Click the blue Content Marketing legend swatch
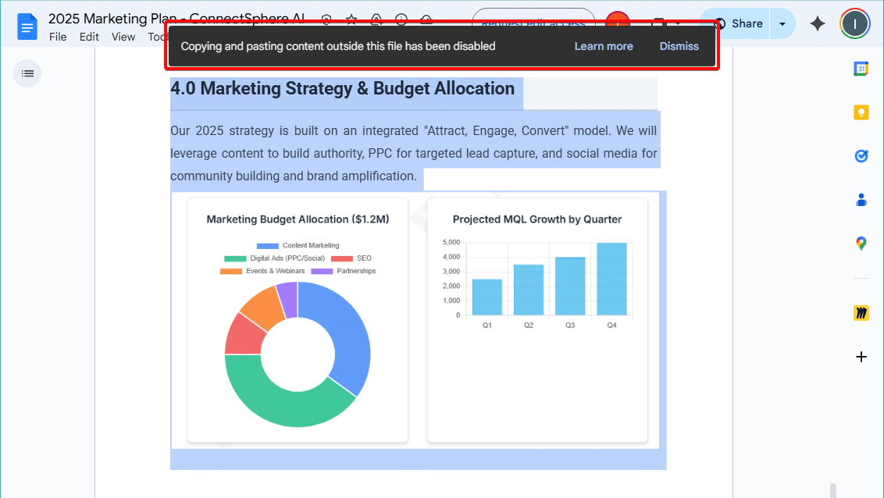Image resolution: width=884 pixels, height=498 pixels. pyautogui.click(x=268, y=246)
